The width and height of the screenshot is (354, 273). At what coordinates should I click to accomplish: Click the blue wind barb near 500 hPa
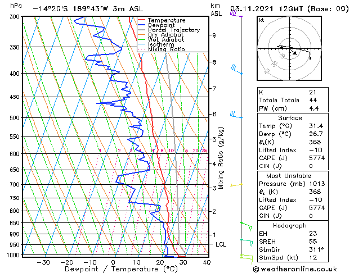coord(236,115)
